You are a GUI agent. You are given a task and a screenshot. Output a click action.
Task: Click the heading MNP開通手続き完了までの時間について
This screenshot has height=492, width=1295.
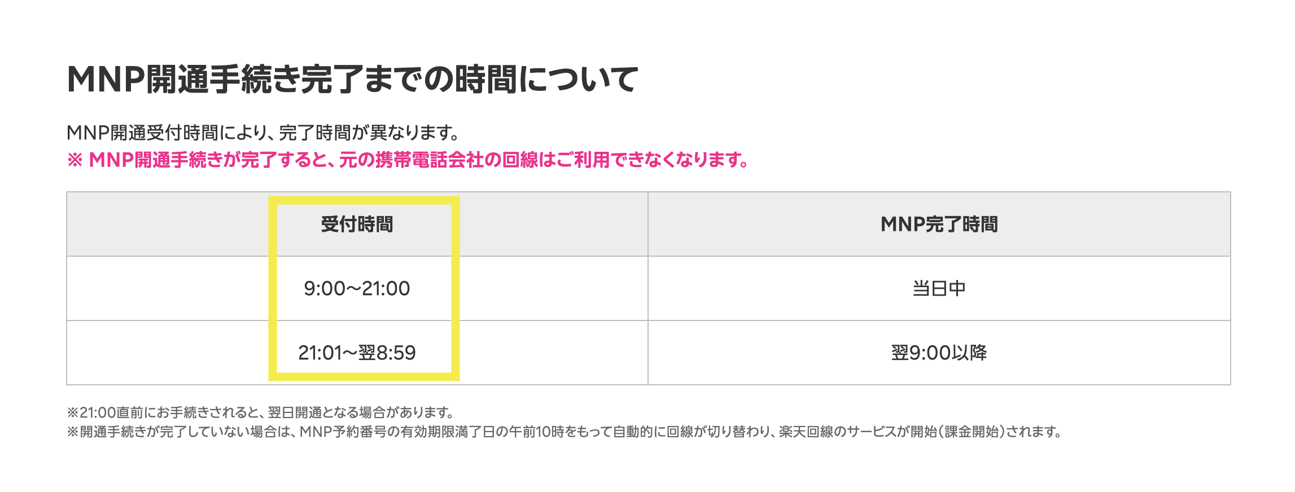352,79
